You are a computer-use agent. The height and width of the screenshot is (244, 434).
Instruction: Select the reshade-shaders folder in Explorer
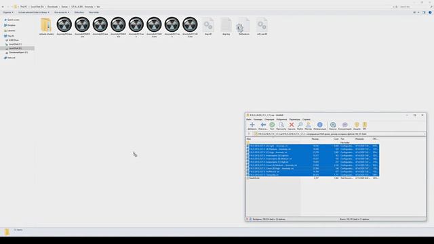tap(46, 26)
